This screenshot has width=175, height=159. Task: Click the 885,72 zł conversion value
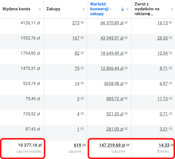tap(115, 99)
